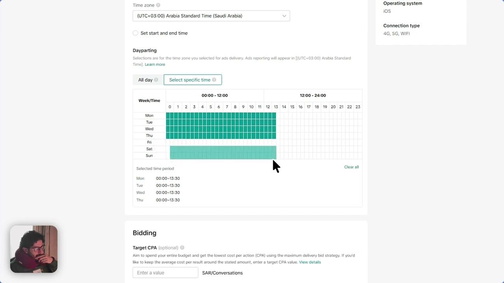The image size is (504, 283).
Task: Click the Time zone help icon
Action: 158,5
